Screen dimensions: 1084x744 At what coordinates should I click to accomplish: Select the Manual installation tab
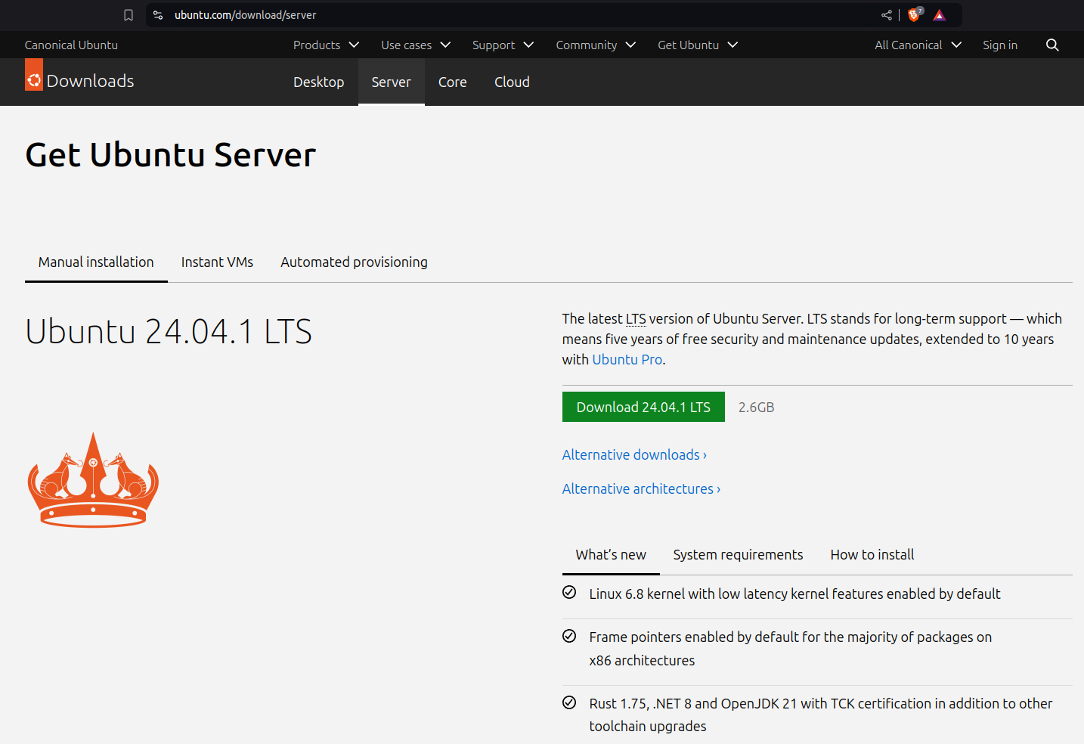pyautogui.click(x=96, y=262)
